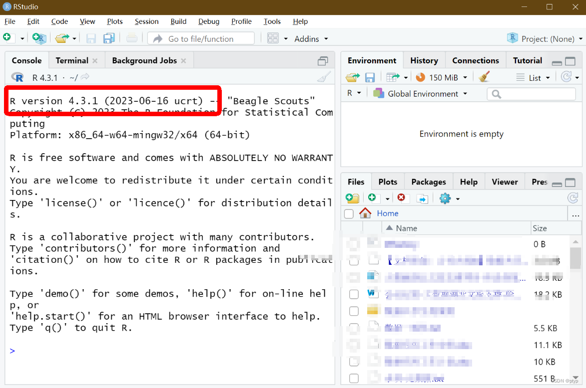Click the New File icon
Image resolution: width=586 pixels, height=388 pixels.
pyautogui.click(x=7, y=38)
